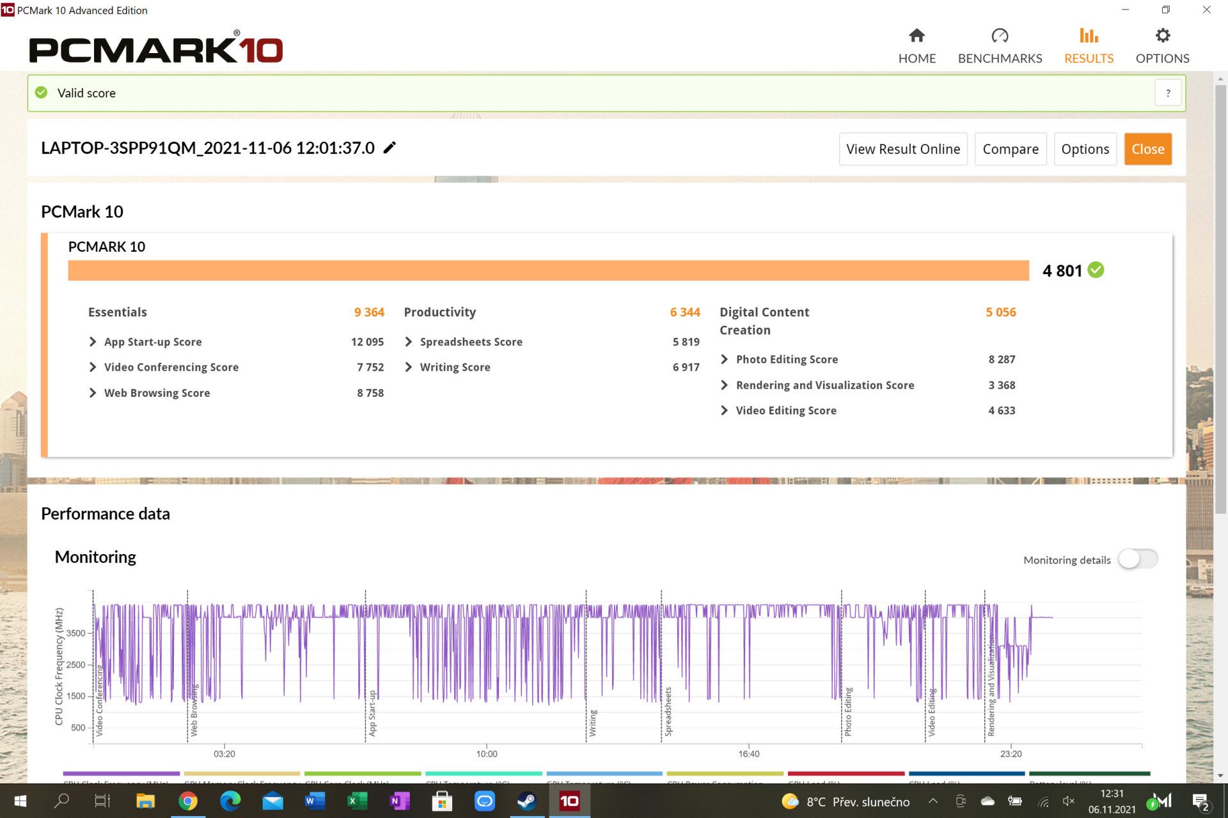
Task: Open the HOME section icon
Action: [x=917, y=35]
